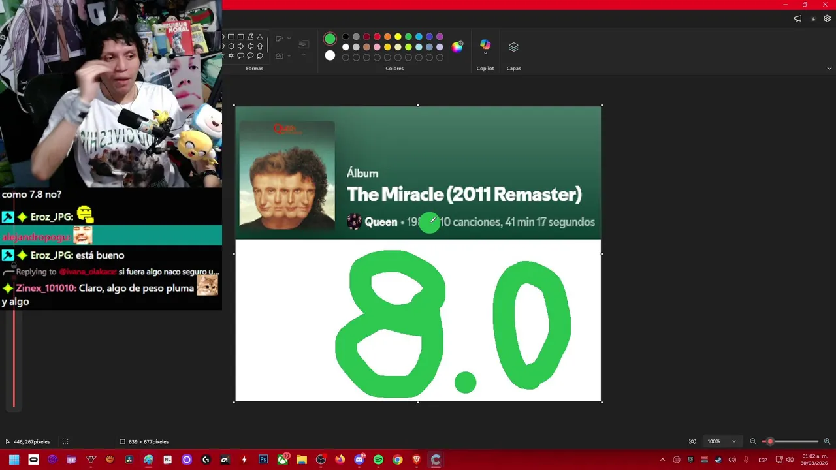Select the rectangle shape
836x470 pixels.
click(x=231, y=37)
